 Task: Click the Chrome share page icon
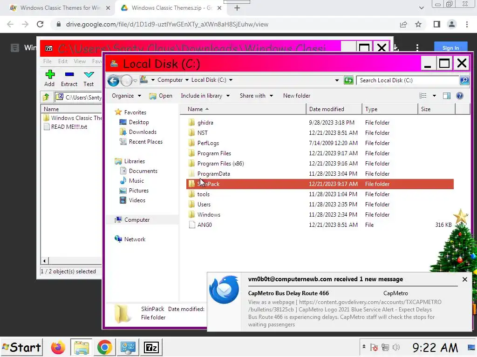point(403,24)
